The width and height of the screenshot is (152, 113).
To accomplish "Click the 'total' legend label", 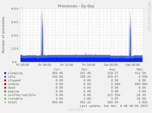I will click(13, 102).
